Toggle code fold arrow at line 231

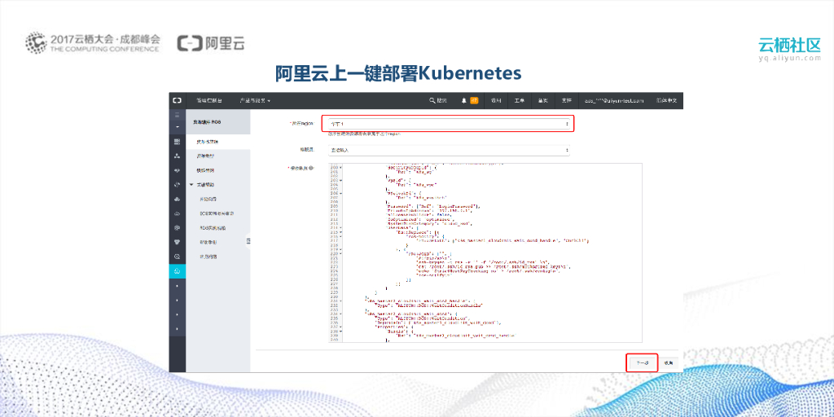point(340,301)
